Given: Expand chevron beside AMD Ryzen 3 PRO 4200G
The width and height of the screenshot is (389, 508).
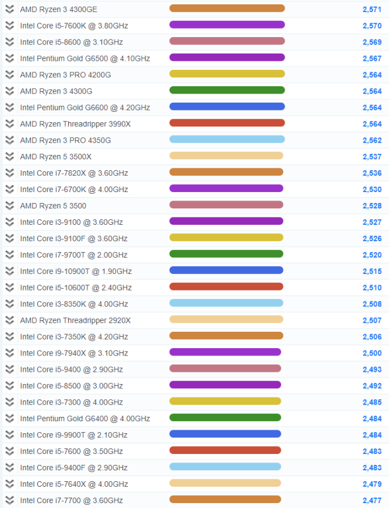Looking at the screenshot, I should [10, 75].
